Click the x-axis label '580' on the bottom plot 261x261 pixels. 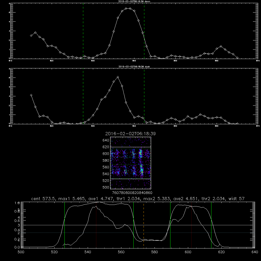point(155,252)
